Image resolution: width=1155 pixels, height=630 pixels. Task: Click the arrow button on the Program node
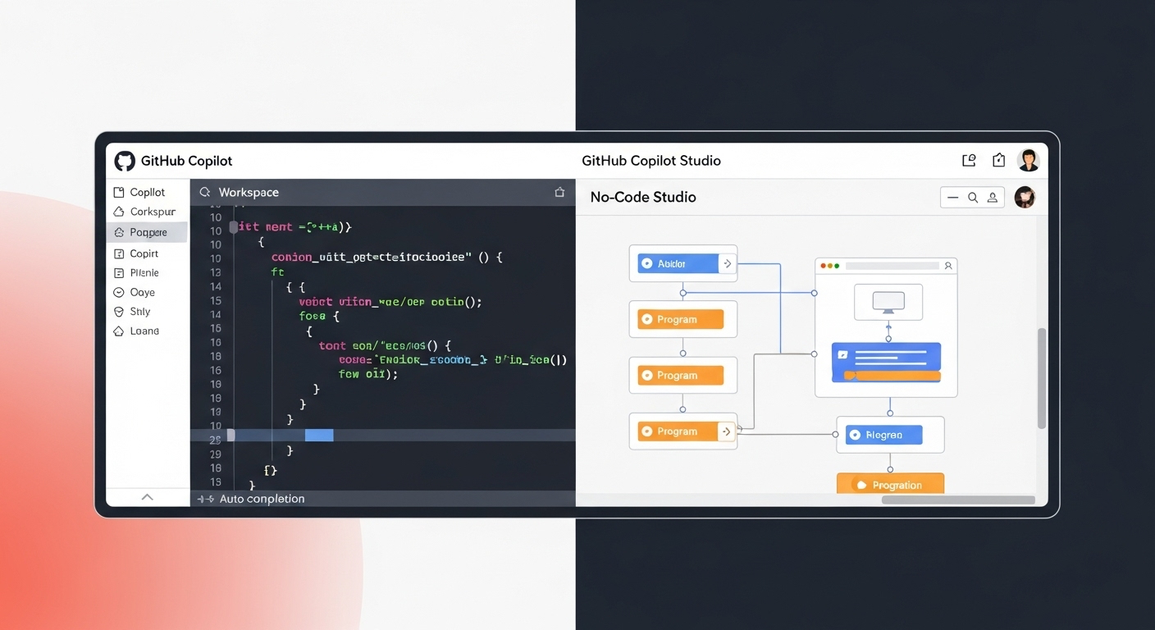727,431
